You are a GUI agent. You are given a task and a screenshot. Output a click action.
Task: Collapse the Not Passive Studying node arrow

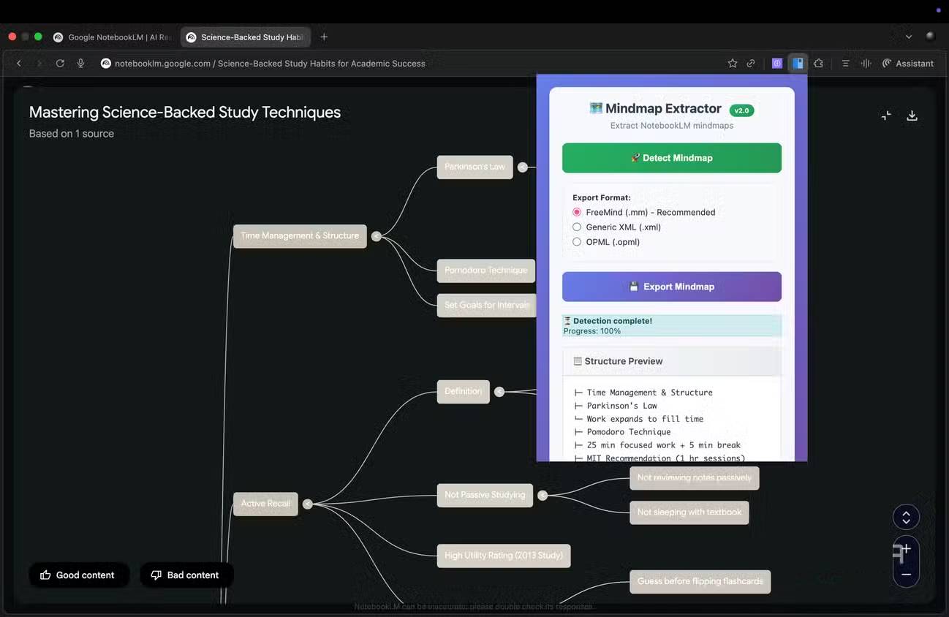(x=542, y=496)
